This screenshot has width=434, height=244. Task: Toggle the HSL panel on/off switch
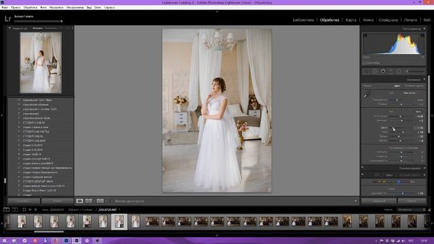(362, 174)
